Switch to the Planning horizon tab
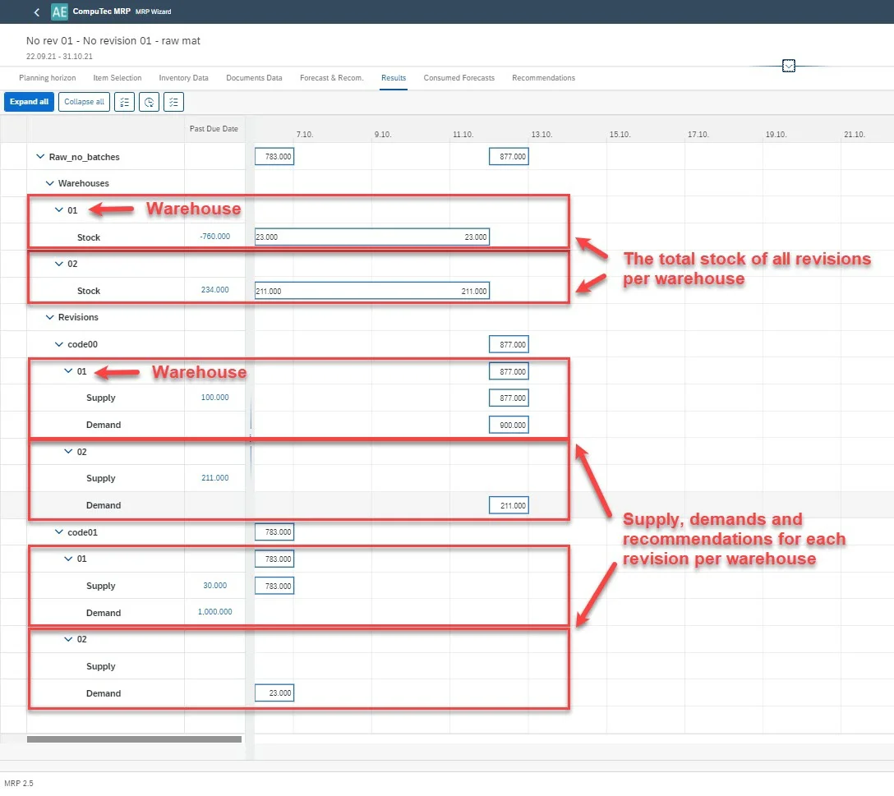This screenshot has width=894, height=796. pyautogui.click(x=47, y=78)
